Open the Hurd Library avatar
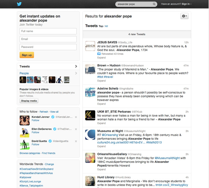 coord(90,181)
